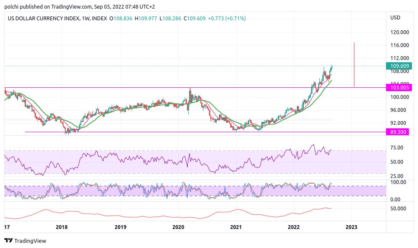Click the USD currency label
Viewport: 418px width, 248px height.
point(395,18)
